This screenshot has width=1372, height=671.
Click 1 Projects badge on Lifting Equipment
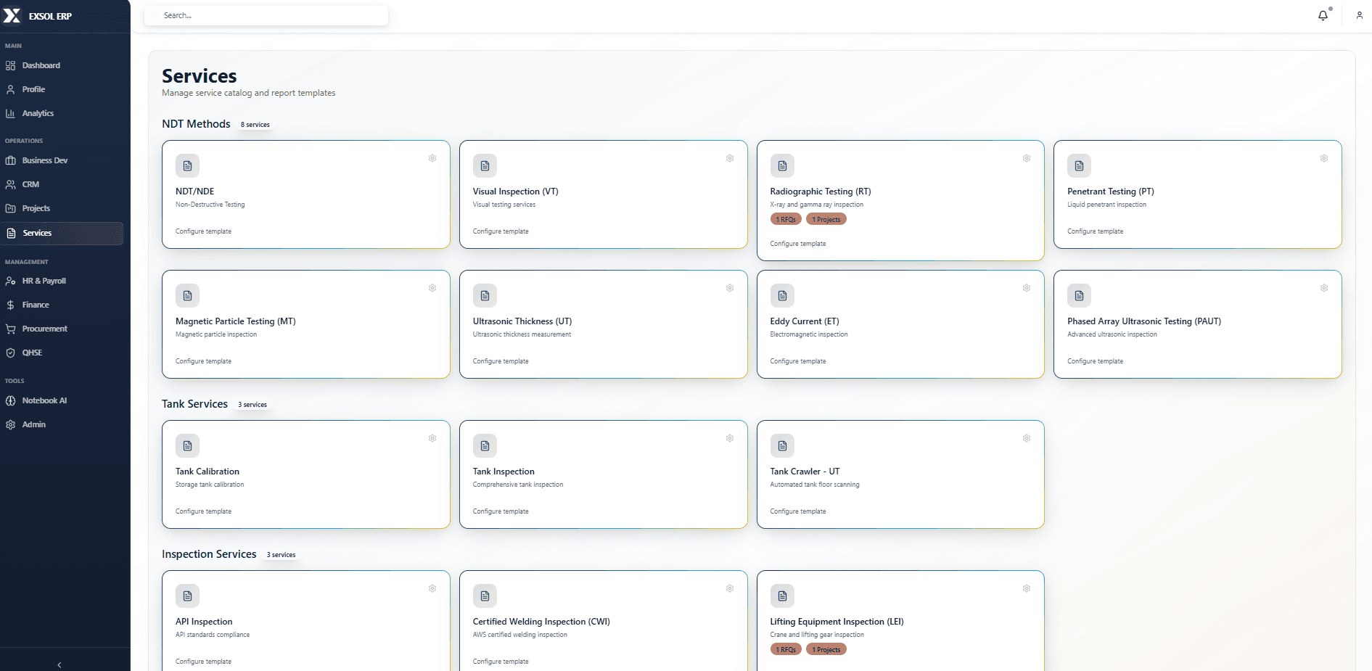pos(826,649)
